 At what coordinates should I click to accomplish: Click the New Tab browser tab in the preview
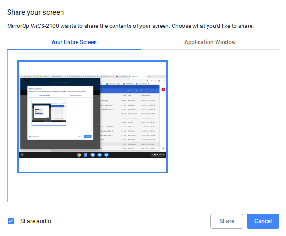135,76
